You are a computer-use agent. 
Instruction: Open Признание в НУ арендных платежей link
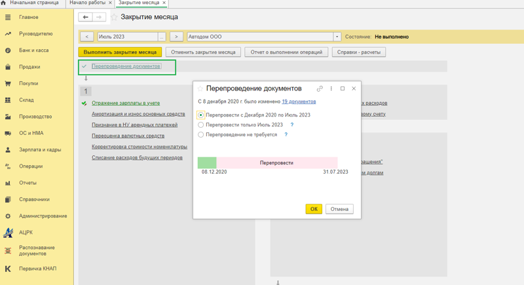(x=135, y=125)
